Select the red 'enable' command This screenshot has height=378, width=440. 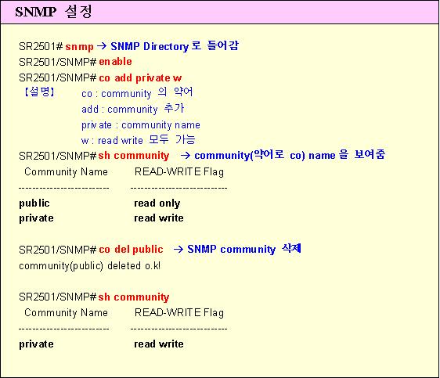click(x=115, y=62)
